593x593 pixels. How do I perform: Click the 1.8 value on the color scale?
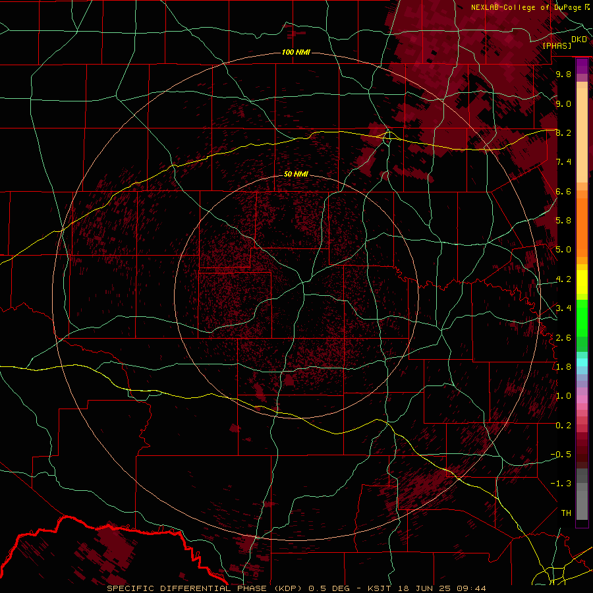[x=563, y=367]
